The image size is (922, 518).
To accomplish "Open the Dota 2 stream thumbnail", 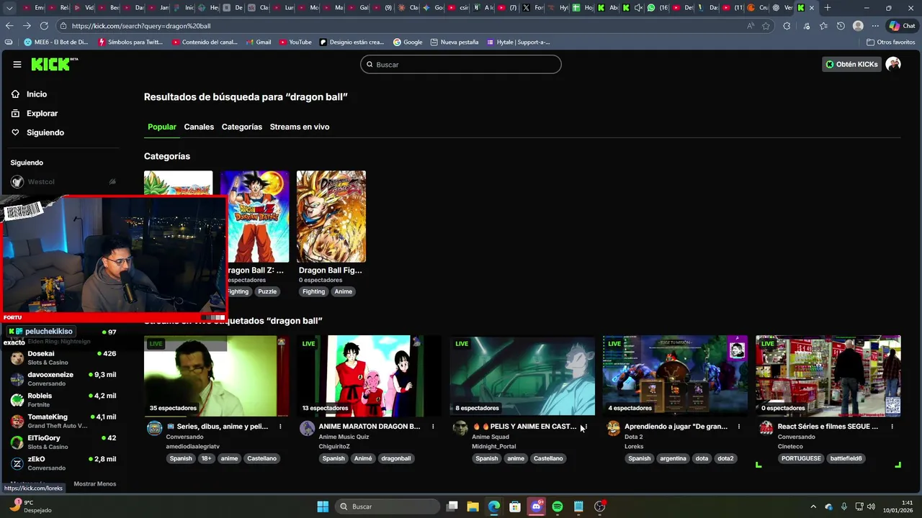I will click(675, 376).
